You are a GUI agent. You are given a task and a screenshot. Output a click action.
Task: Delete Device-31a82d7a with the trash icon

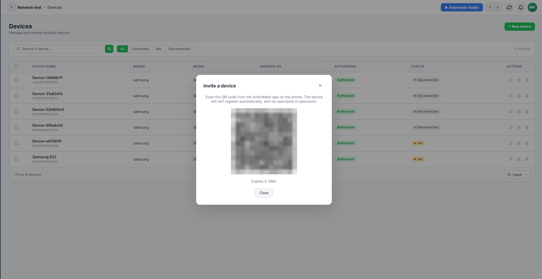527,96
